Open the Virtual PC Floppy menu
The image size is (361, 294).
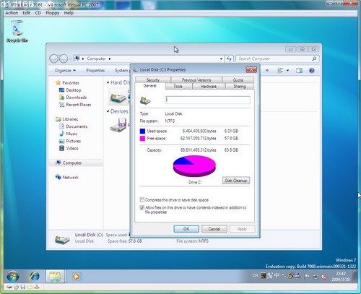(53, 13)
